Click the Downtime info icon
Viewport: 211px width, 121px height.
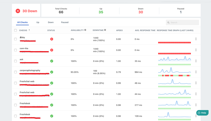(105, 30)
